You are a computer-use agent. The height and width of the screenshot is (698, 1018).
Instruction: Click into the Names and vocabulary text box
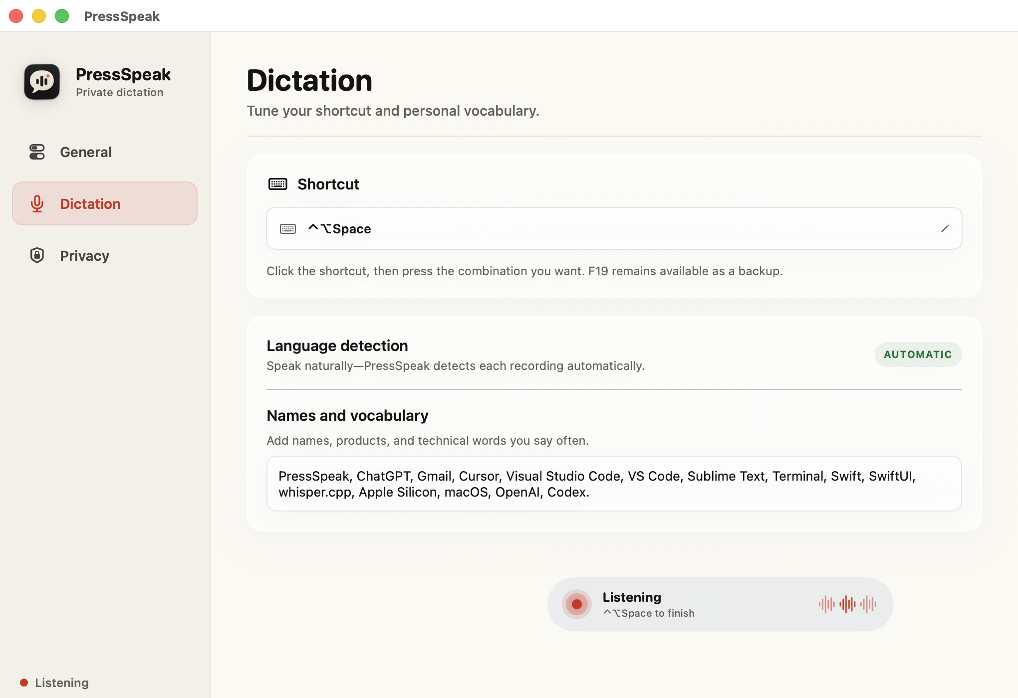click(614, 484)
